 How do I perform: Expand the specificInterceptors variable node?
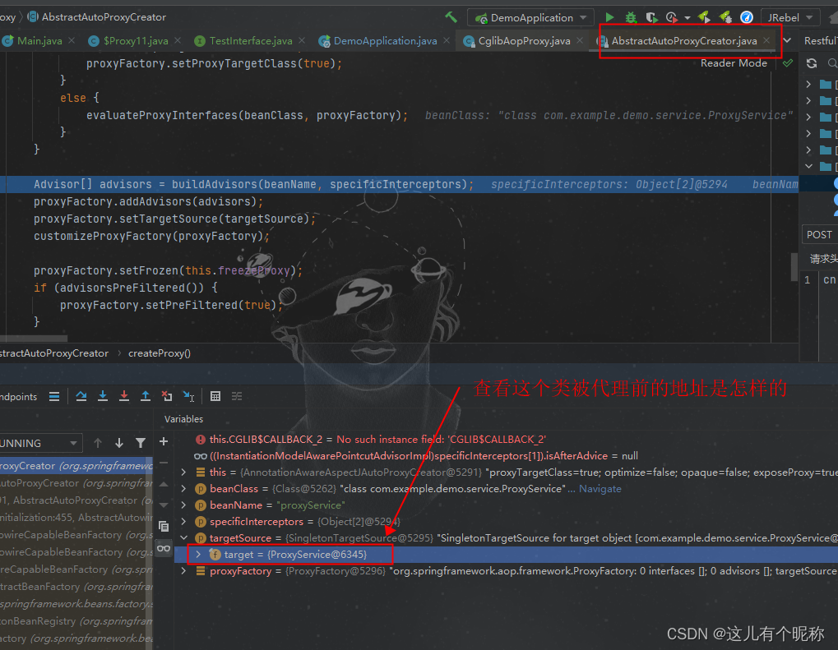click(x=184, y=522)
